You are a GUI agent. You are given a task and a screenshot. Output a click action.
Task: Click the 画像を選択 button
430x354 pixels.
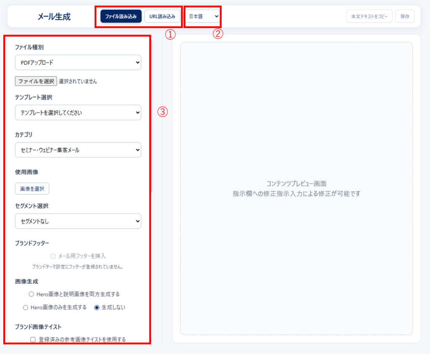pyautogui.click(x=32, y=189)
